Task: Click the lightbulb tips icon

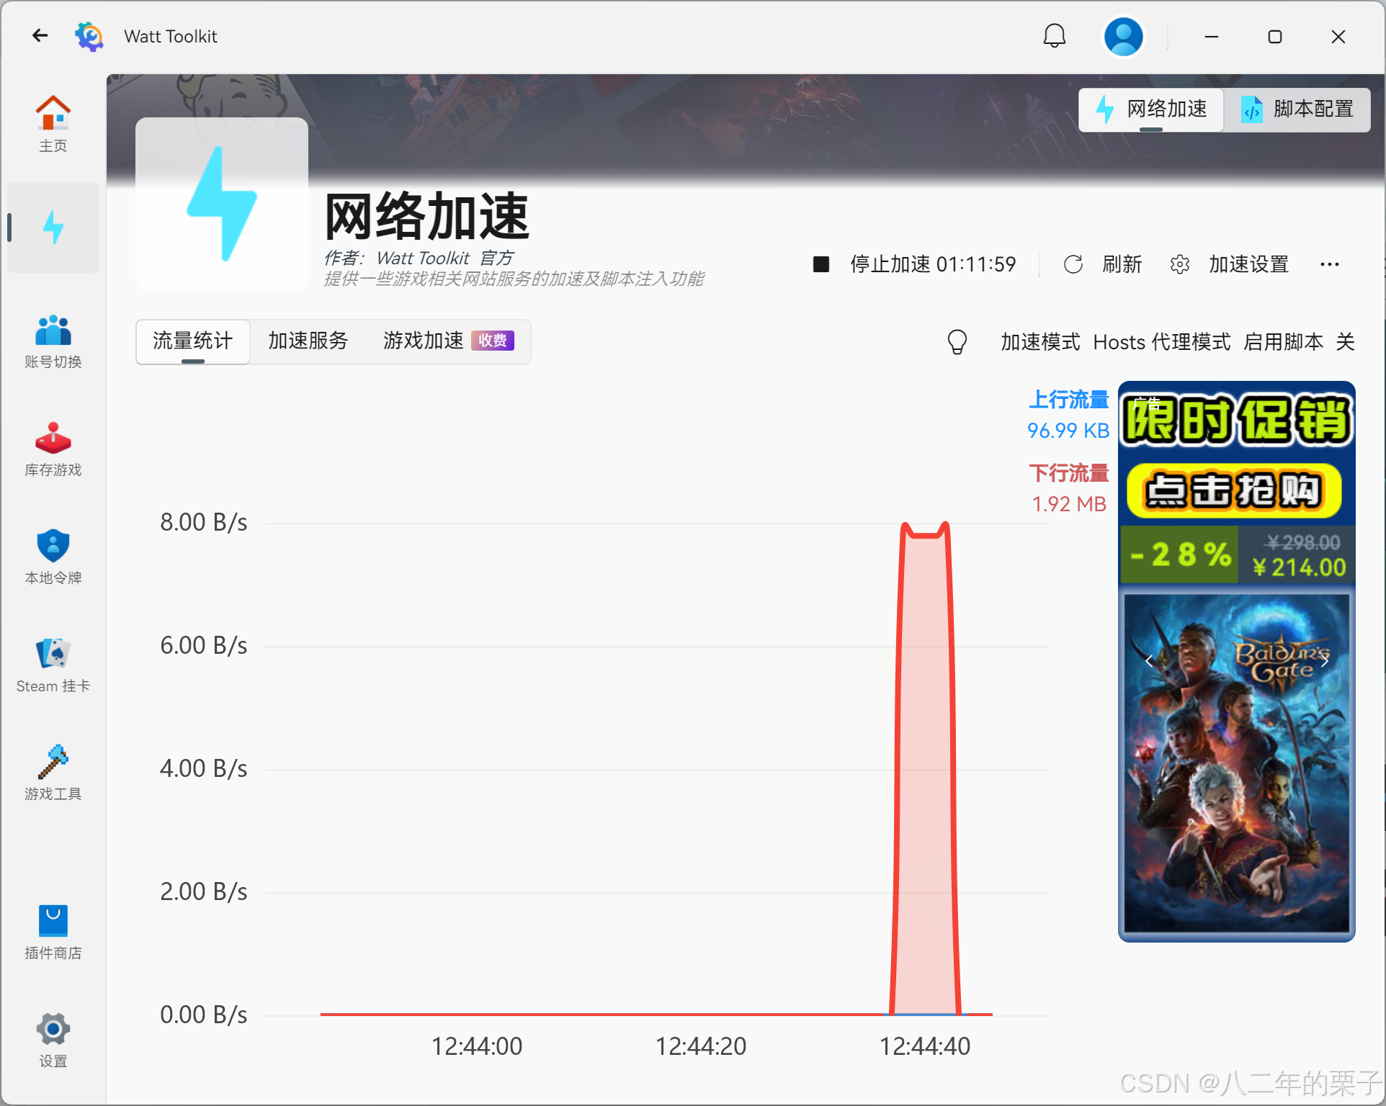Action: (957, 342)
